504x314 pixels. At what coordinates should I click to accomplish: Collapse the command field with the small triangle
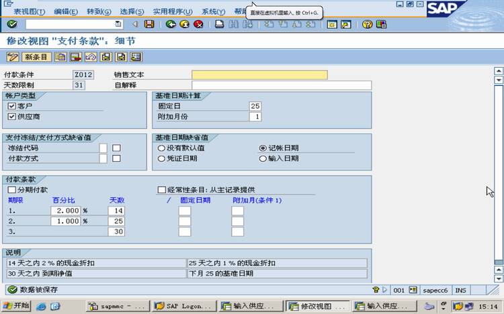pyautogui.click(x=135, y=24)
